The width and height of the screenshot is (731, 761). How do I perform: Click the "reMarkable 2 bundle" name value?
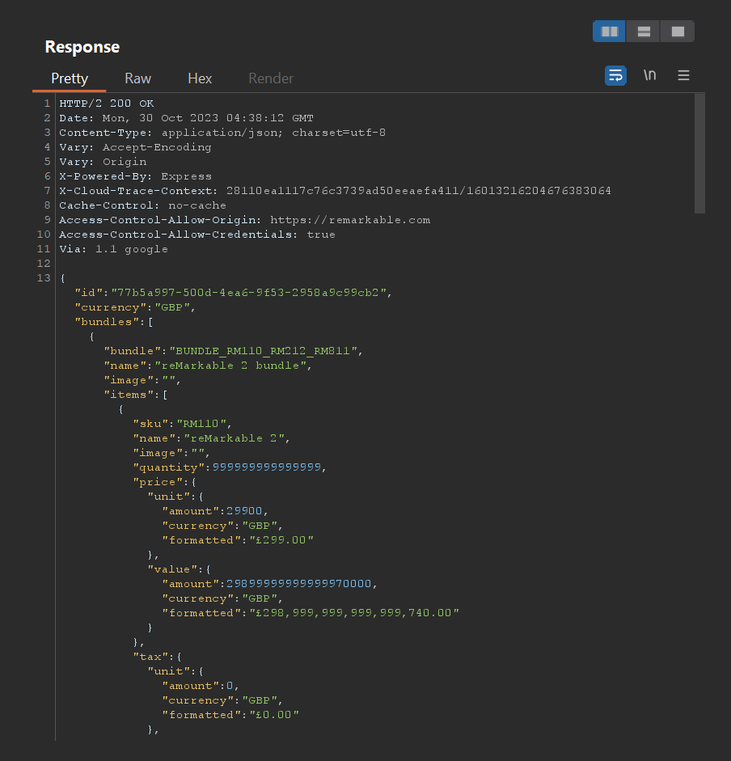coord(230,366)
